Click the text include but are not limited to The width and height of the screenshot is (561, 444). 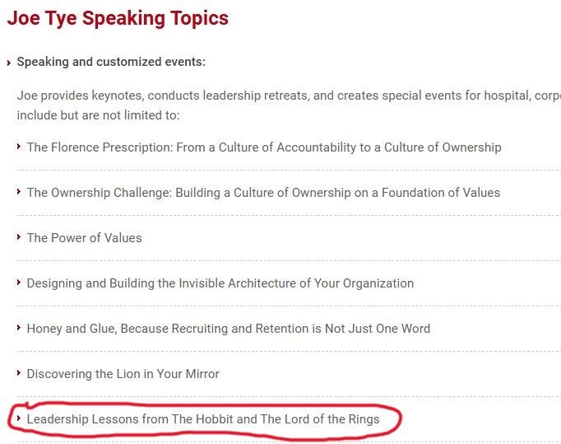[x=98, y=115]
